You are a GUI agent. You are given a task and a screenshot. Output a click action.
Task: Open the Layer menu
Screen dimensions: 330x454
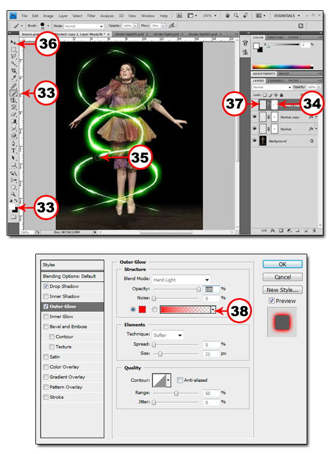tap(63, 16)
